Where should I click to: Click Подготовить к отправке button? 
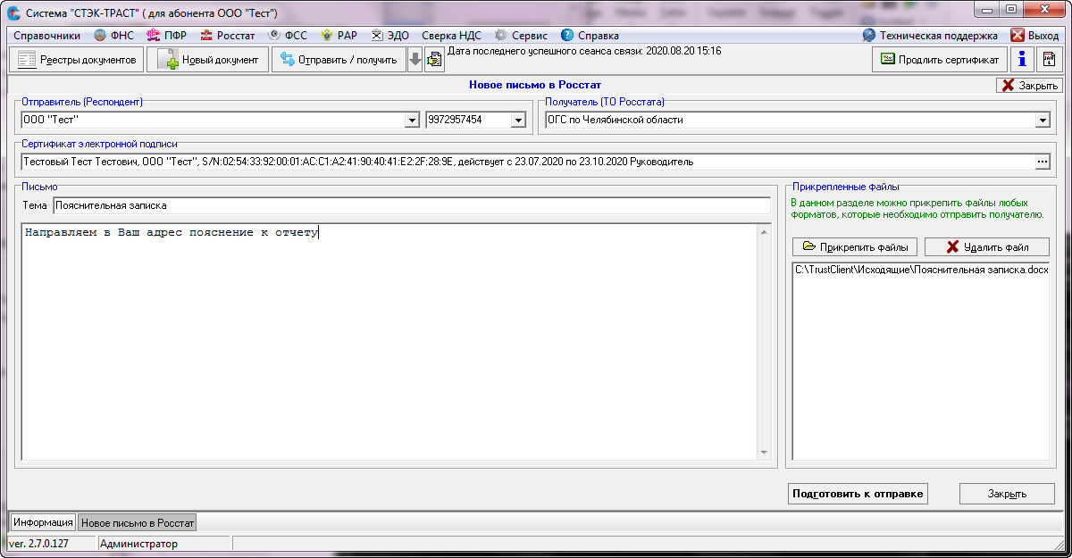[x=858, y=494]
